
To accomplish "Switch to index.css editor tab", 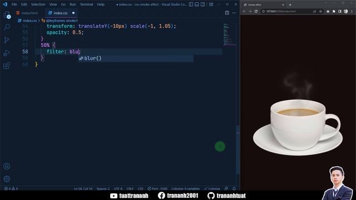I will click(x=61, y=13).
